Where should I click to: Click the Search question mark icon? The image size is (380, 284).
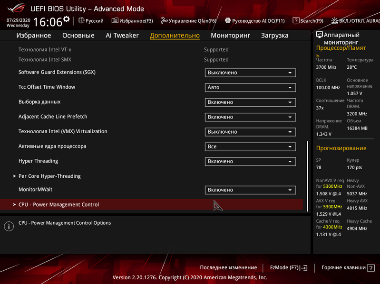[x=296, y=20]
